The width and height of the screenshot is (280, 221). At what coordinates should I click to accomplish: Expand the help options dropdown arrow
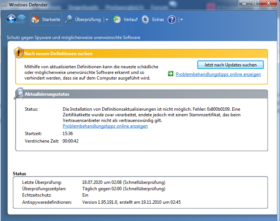click(182, 20)
